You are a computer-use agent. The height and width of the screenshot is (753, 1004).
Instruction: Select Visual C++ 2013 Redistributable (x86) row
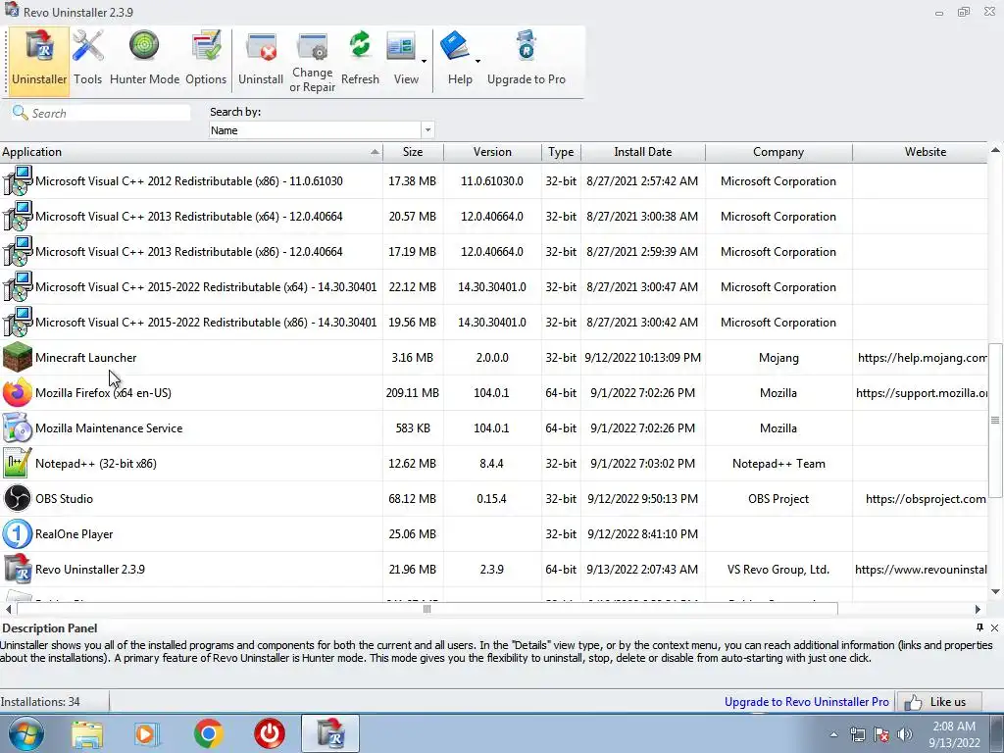pos(494,252)
